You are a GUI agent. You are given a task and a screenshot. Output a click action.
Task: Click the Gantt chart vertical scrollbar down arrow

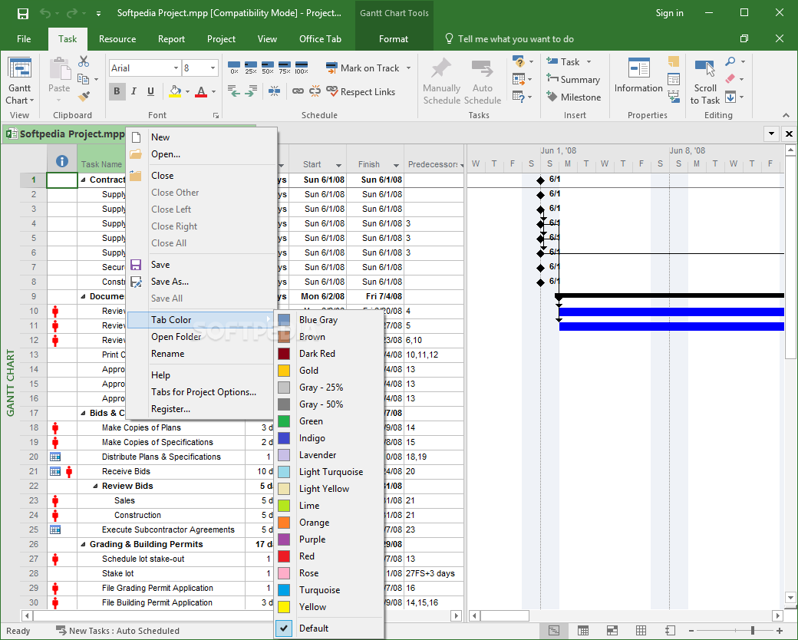790,598
